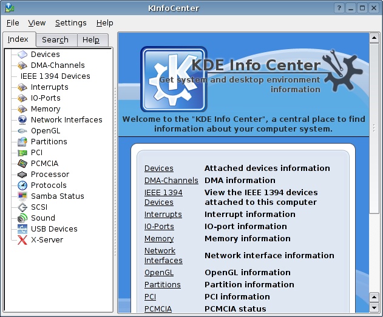Follow the DMA-Channels link
The width and height of the screenshot is (383, 317).
pyautogui.click(x=171, y=181)
